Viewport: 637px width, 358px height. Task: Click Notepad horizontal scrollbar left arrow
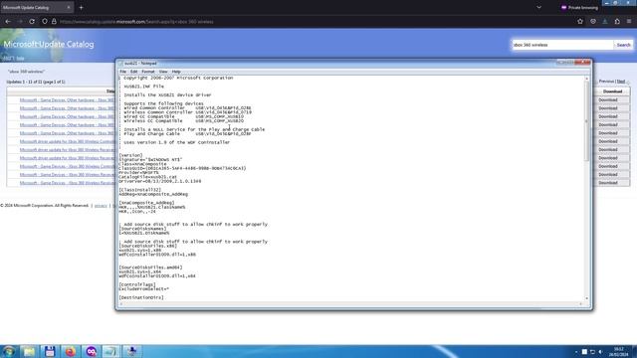pyautogui.click(x=121, y=303)
